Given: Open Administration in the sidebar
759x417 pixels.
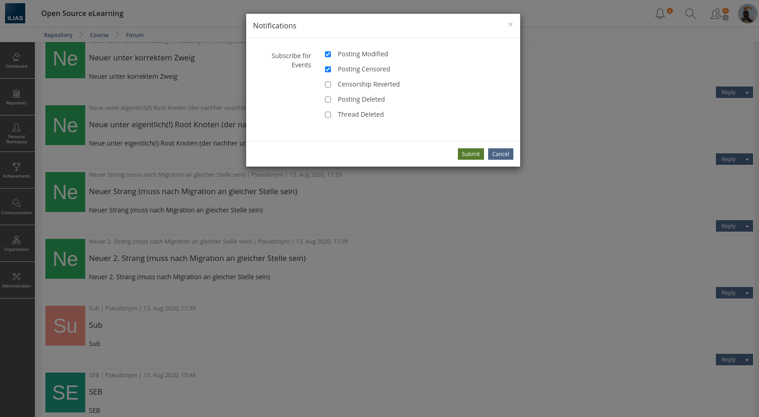Looking at the screenshot, I should click(16, 280).
